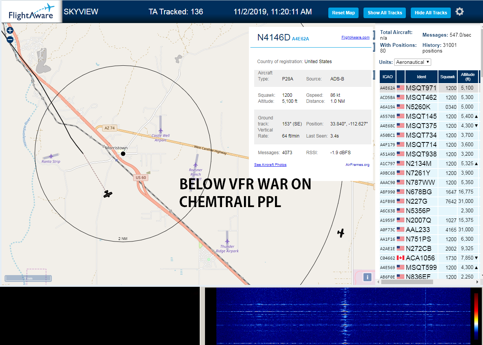The height and width of the screenshot is (345, 483).
Task: Select the tracked aircraft icon near Morristown
Action: point(108,194)
